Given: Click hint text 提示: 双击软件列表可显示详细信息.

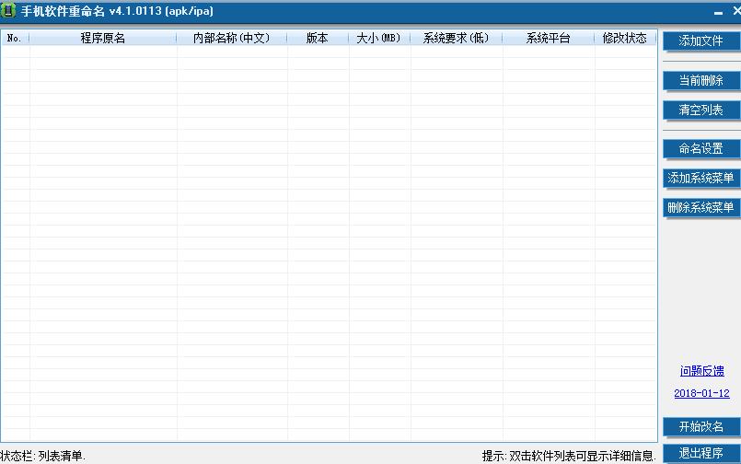Looking at the screenshot, I should click(x=569, y=456).
